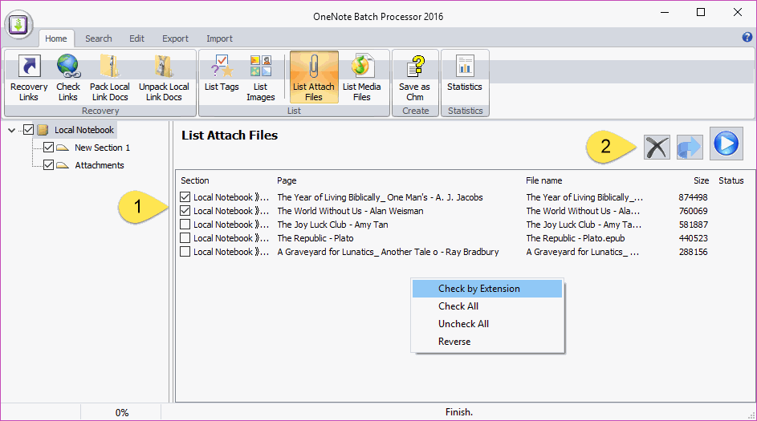Select the Local Notebook tree item
The image size is (757, 421).
coord(84,130)
